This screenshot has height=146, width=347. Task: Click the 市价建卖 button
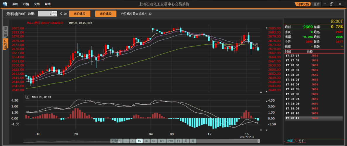coord(106,14)
